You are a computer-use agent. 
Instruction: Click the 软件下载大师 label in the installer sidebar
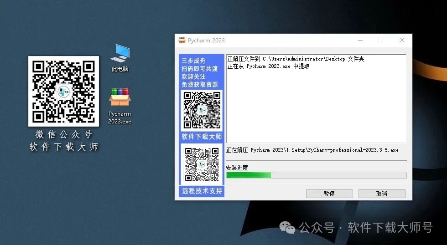click(202, 137)
